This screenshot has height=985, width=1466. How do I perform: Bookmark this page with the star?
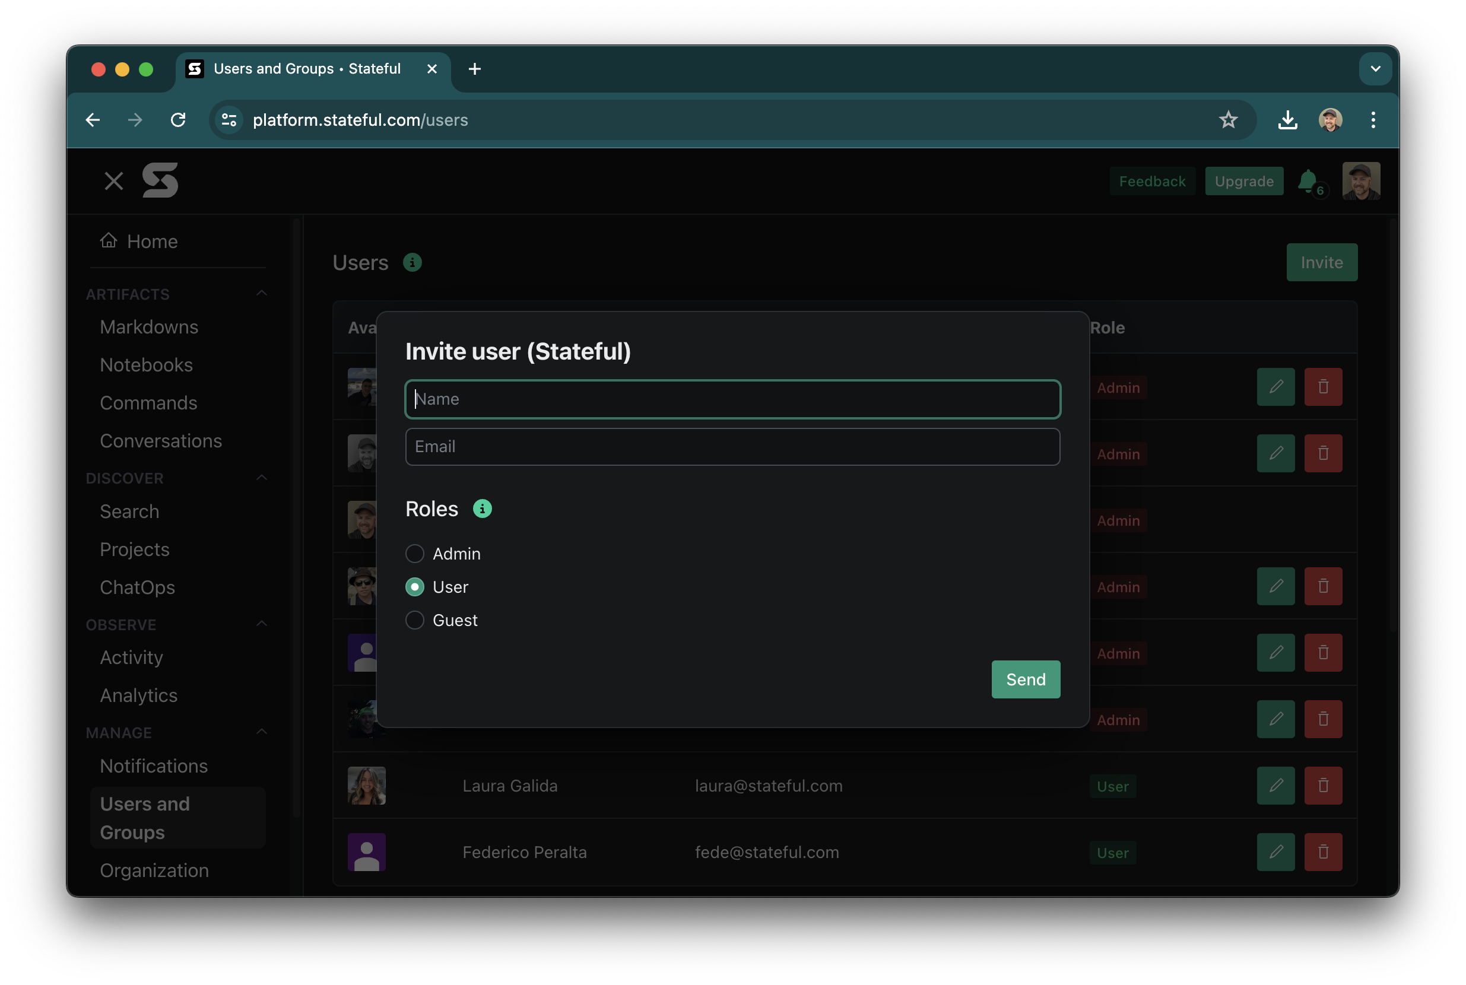pyautogui.click(x=1228, y=120)
